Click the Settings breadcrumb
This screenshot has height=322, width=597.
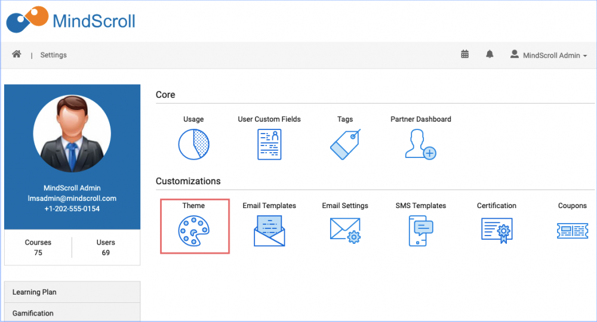[53, 55]
